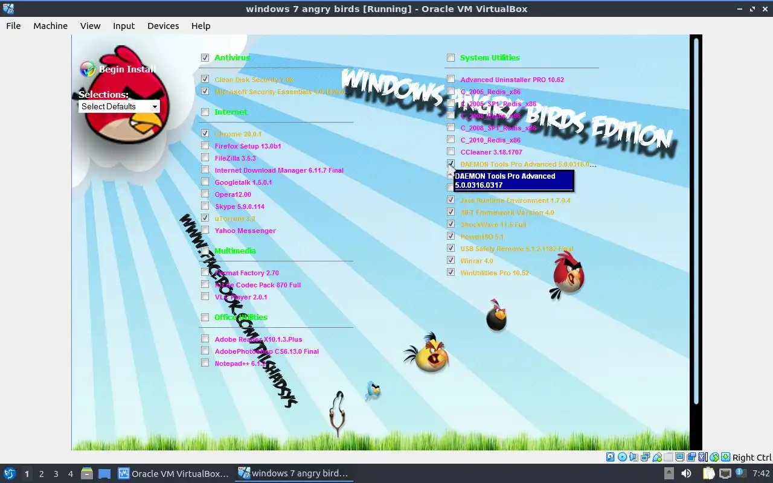Click the Begin Install button text
The height and width of the screenshot is (483, 773).
(127, 69)
